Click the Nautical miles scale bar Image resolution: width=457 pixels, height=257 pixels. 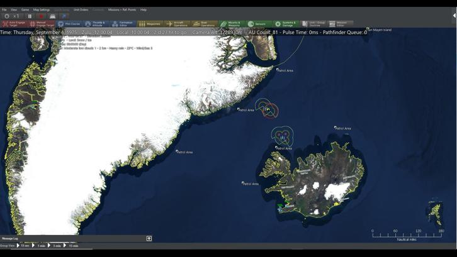click(x=407, y=235)
